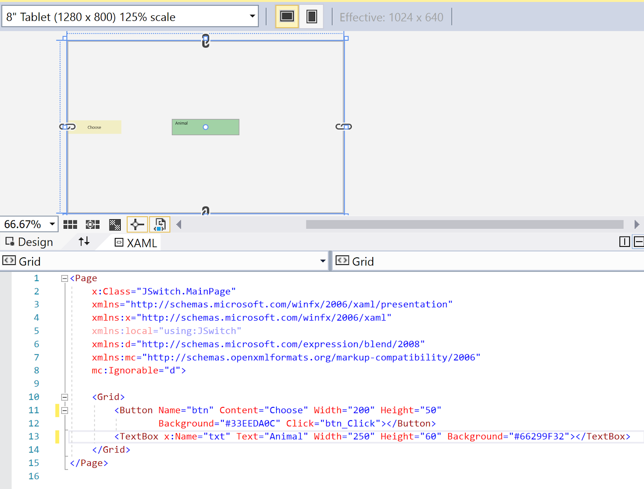Image resolution: width=644 pixels, height=489 pixels.
Task: Switch designer to landscape orientation
Action: pos(287,16)
